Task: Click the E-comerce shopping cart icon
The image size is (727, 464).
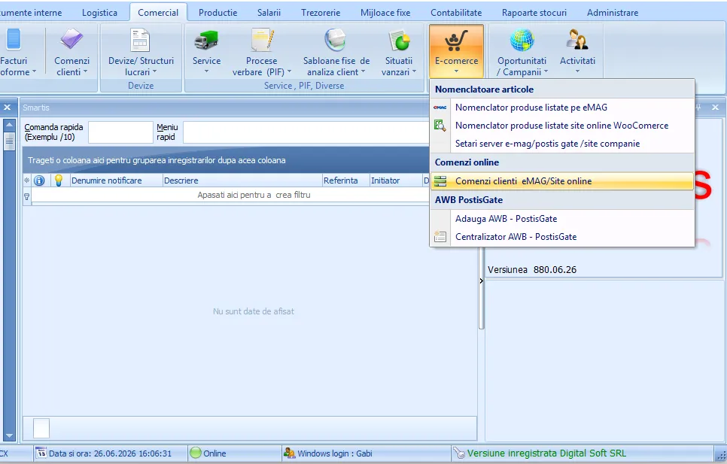Action: [456, 41]
